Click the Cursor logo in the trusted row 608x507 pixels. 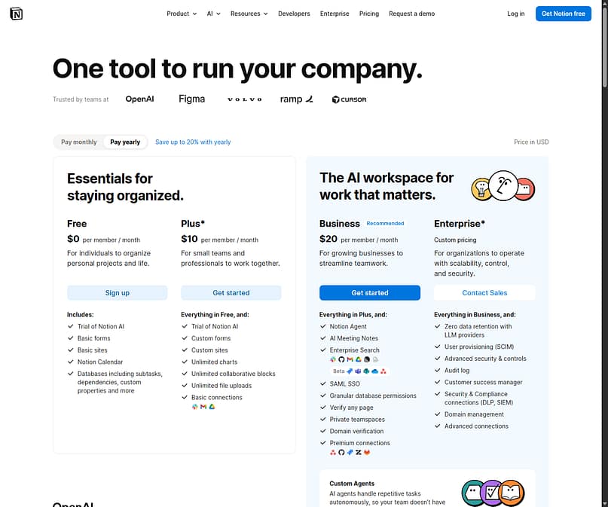tap(349, 99)
